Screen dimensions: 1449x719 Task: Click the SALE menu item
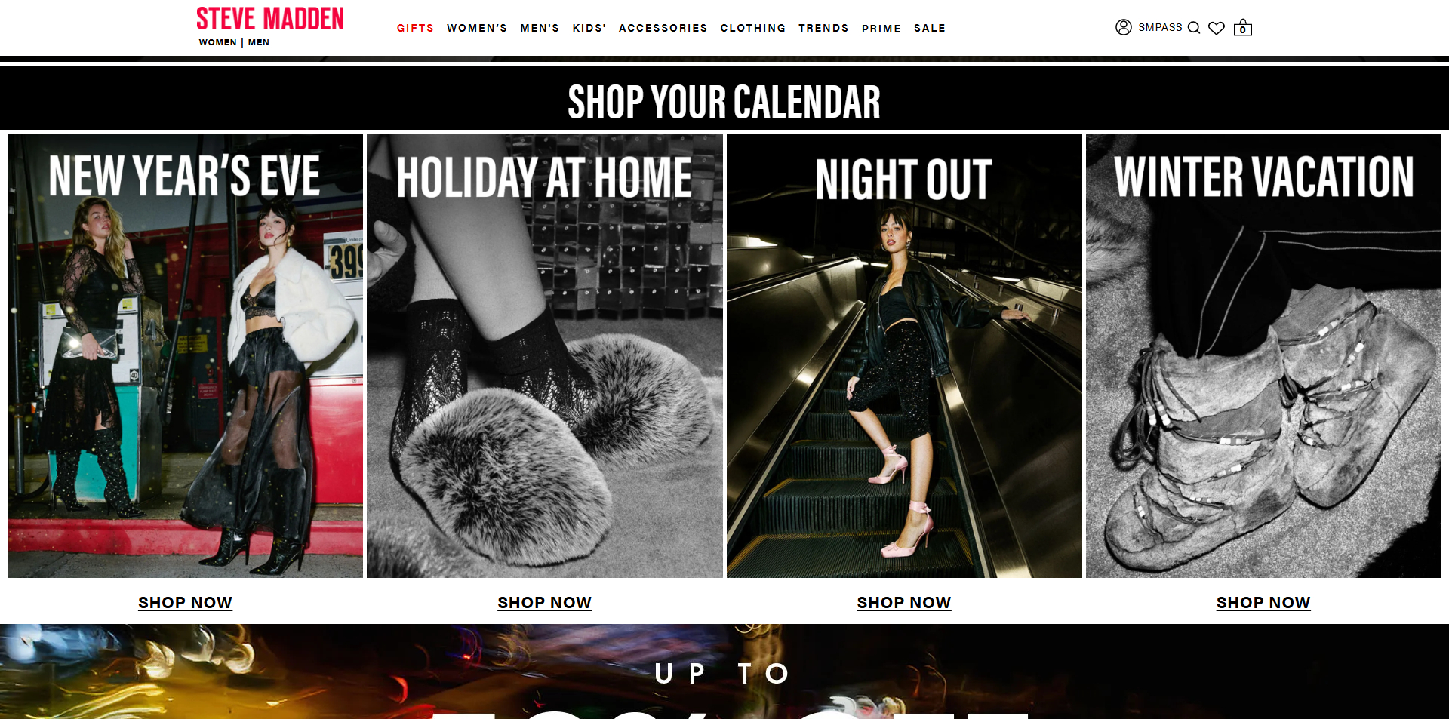pyautogui.click(x=930, y=28)
